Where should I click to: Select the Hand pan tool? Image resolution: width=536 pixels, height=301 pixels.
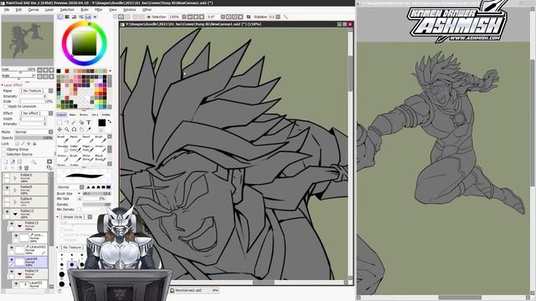(x=81, y=130)
